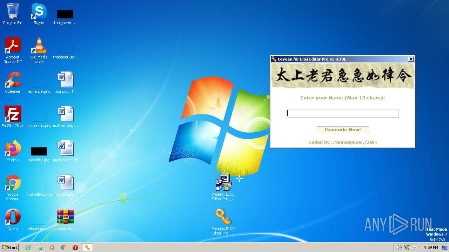Click the Show desktop button
The image size is (449, 252).
[445, 247]
